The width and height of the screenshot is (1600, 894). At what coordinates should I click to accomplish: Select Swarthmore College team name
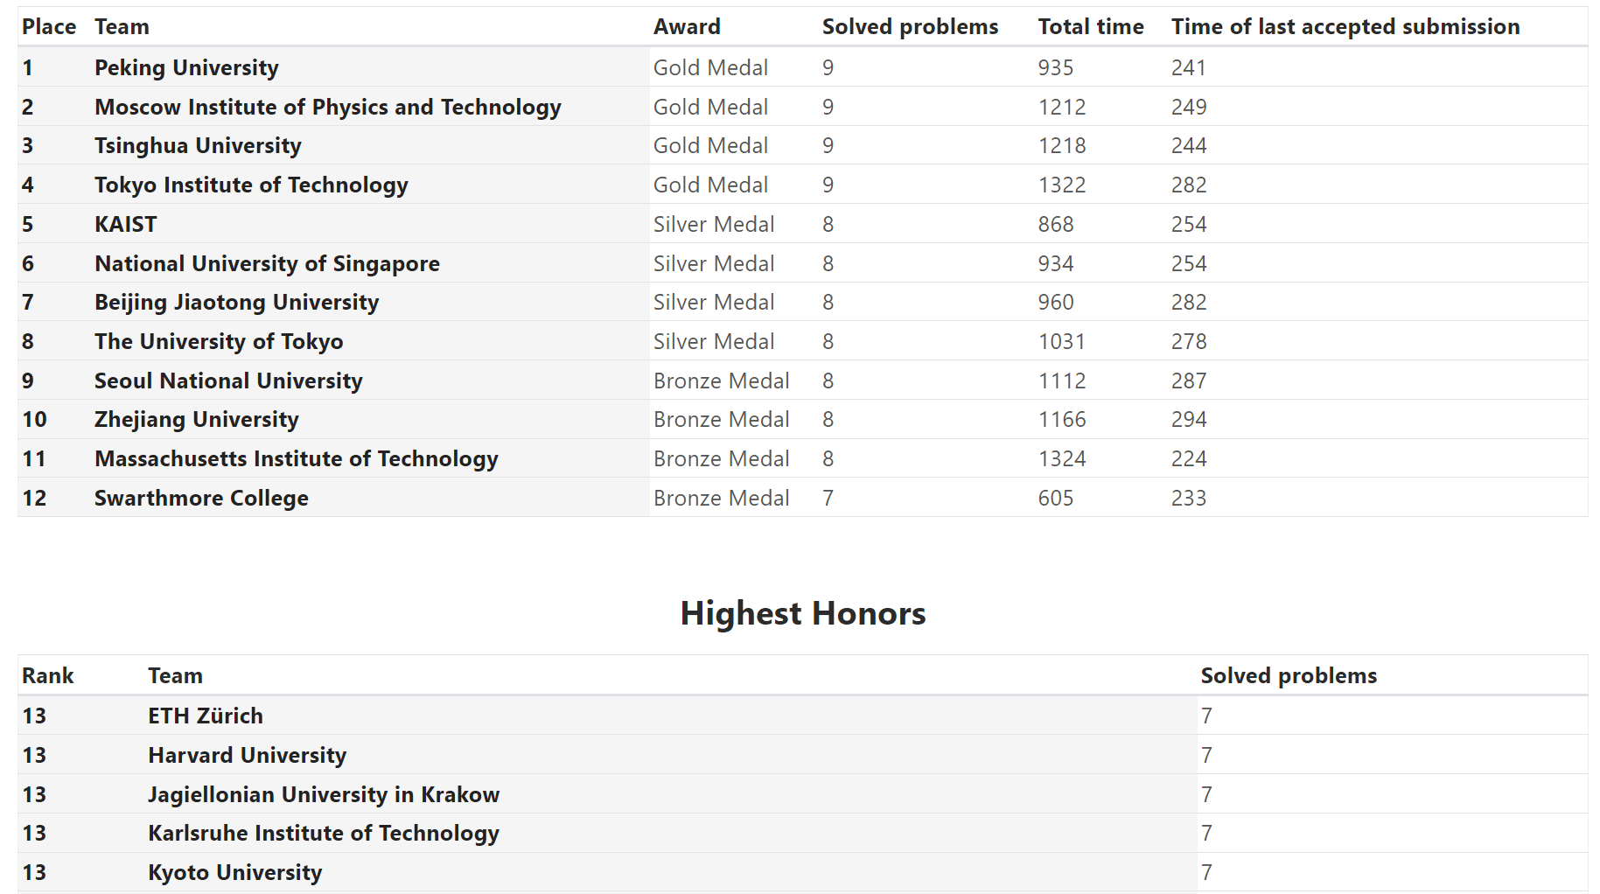point(201,499)
